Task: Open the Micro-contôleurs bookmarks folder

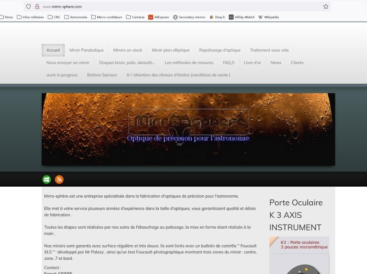Action: point(106,17)
